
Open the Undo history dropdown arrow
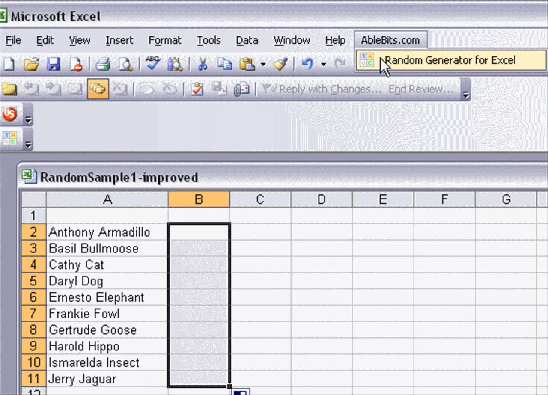tap(323, 65)
